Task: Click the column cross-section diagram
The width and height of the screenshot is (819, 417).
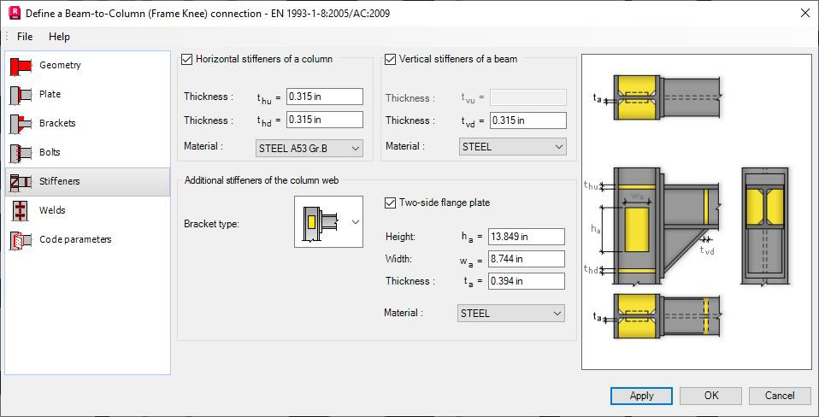Action: [764, 226]
